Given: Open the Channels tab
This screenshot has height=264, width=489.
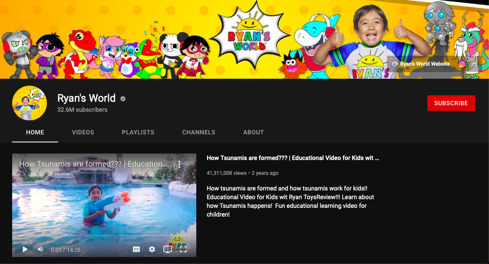Looking at the screenshot, I should pos(198,133).
